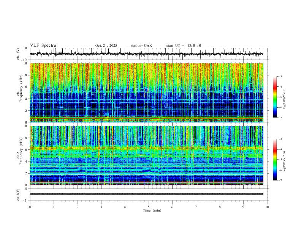Select the "start UT = 13: 0 : 0" text

coord(184,45)
